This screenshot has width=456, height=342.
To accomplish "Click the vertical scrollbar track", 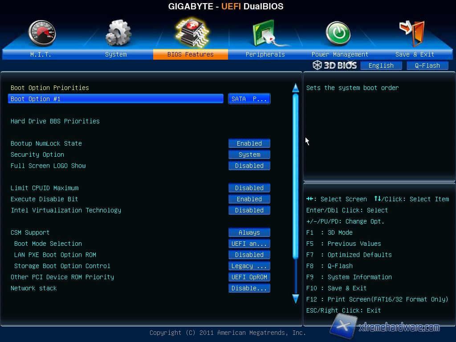I will [295, 178].
